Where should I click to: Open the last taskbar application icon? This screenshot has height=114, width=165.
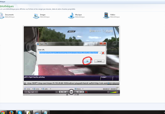coord(45,112)
